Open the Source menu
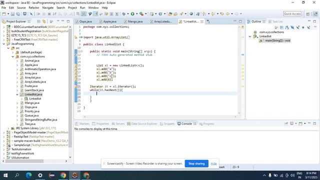The image size is (320, 180). (21, 8)
